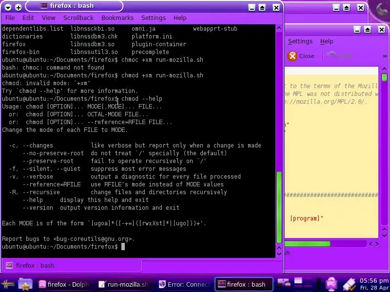The height and width of the screenshot is (292, 390).
Task: Open the File menu in Konsole
Action: tap(10, 18)
